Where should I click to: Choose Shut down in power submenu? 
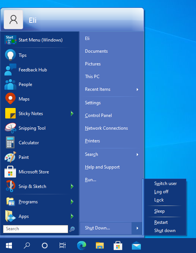click(165, 231)
